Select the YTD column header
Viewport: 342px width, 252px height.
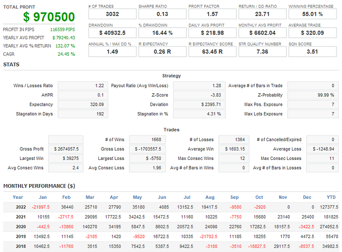point(331,197)
